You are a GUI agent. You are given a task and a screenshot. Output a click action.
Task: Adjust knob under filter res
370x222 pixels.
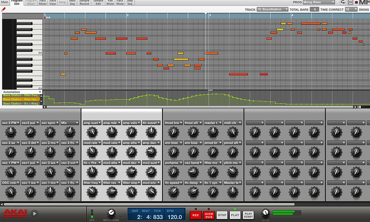(x=112, y=192)
